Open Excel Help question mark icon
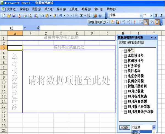This screenshot has width=165, height=134. coord(100,16)
